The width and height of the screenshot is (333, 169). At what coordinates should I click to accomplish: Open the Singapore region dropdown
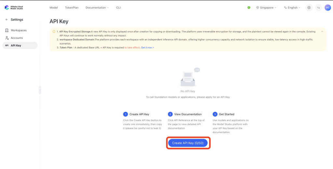click(x=266, y=8)
